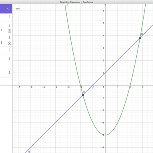The image size is (153, 153).
Task: Open the bottom-most three-dot menu in algebra panel
Action: pyautogui.click(x=9, y=72)
